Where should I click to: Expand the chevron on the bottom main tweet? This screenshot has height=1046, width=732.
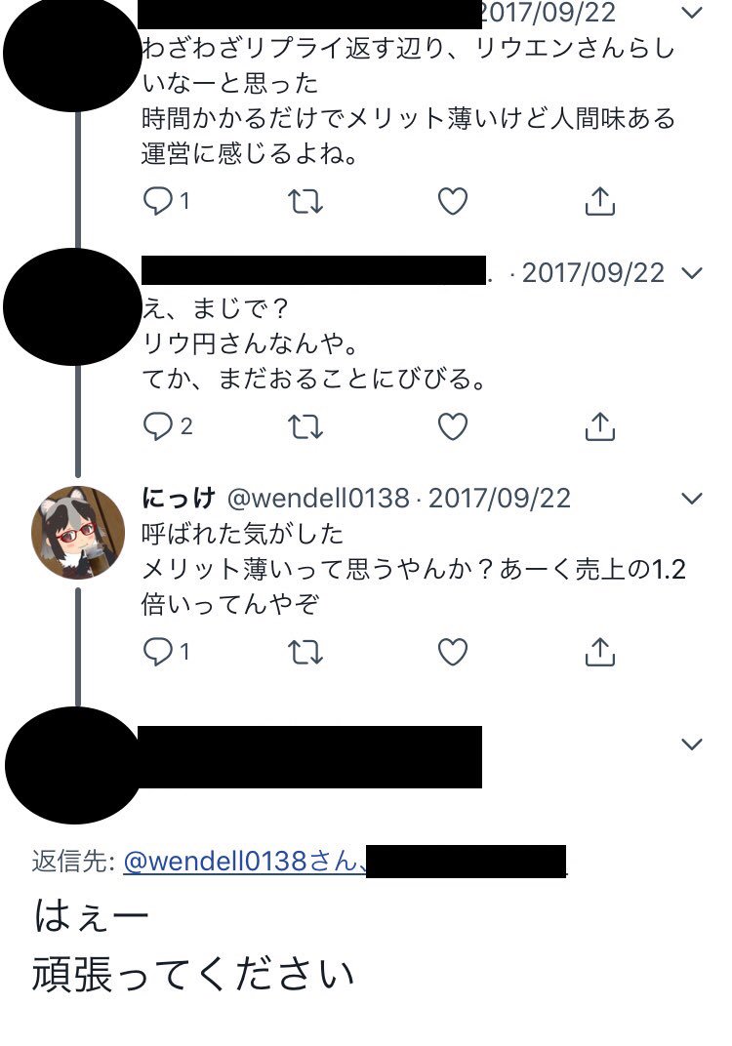[x=693, y=744]
